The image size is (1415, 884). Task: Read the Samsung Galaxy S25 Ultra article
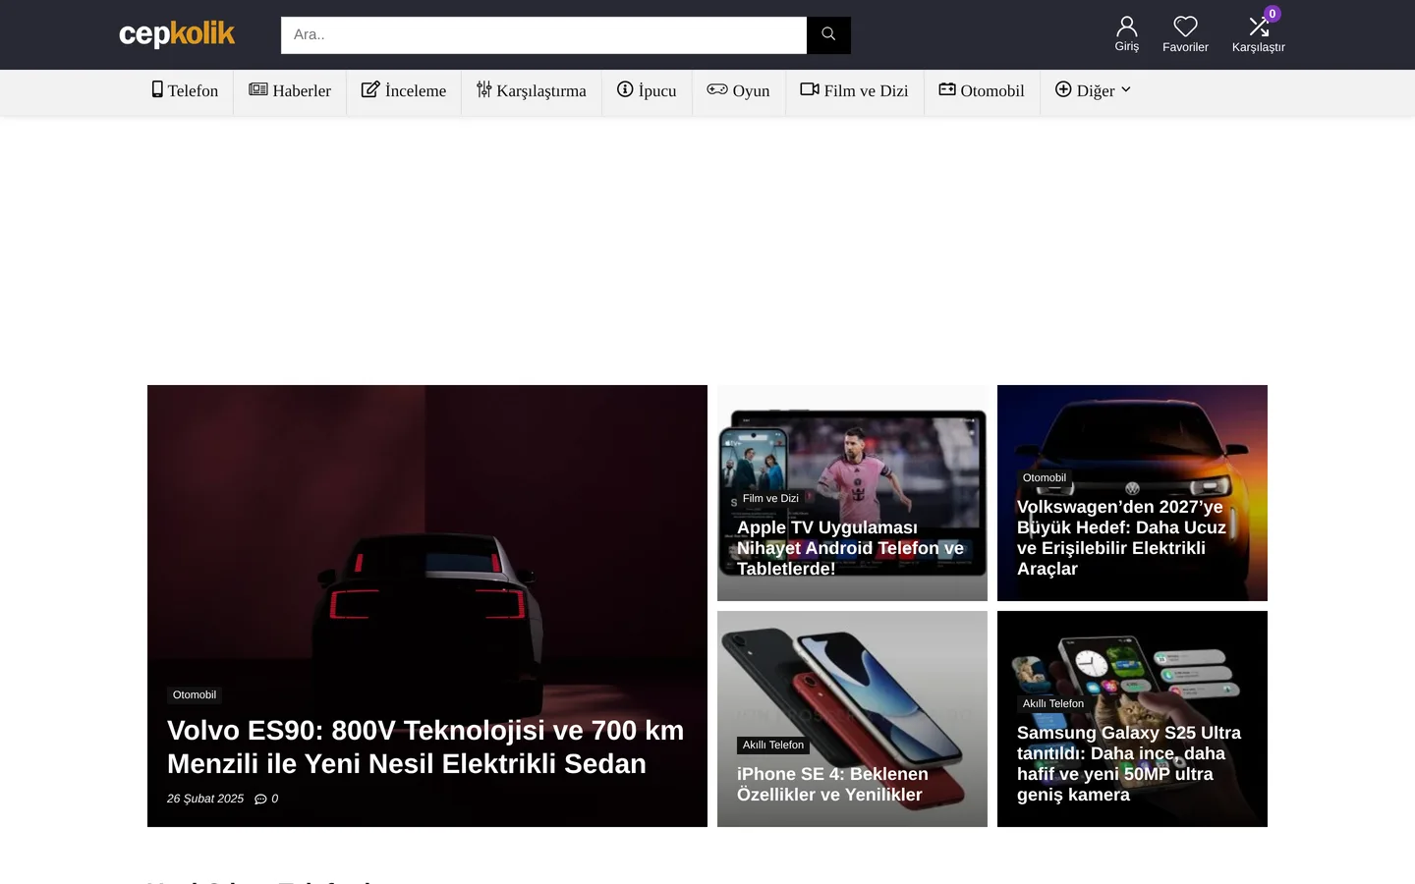1129,763
